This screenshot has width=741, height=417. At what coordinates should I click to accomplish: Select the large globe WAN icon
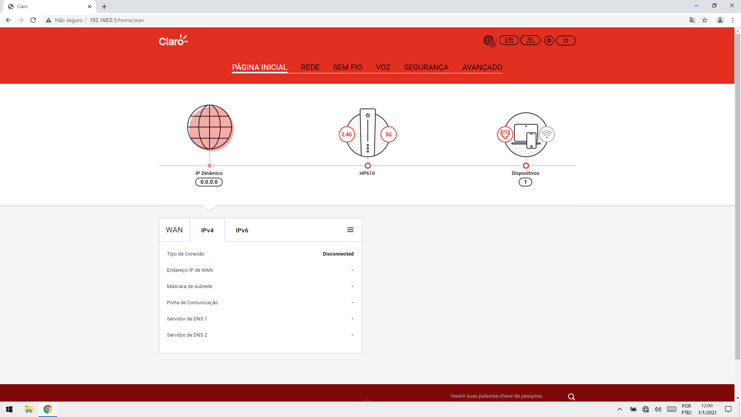point(210,127)
